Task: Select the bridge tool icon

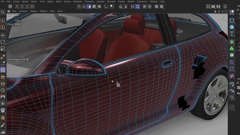Action: pyautogui.click(x=3, y=97)
